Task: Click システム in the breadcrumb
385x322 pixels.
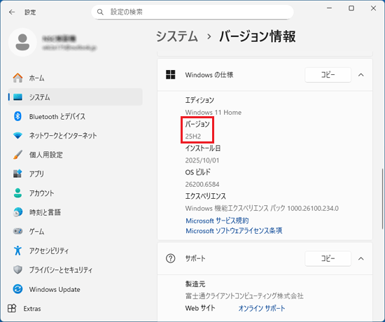Action: [x=177, y=36]
